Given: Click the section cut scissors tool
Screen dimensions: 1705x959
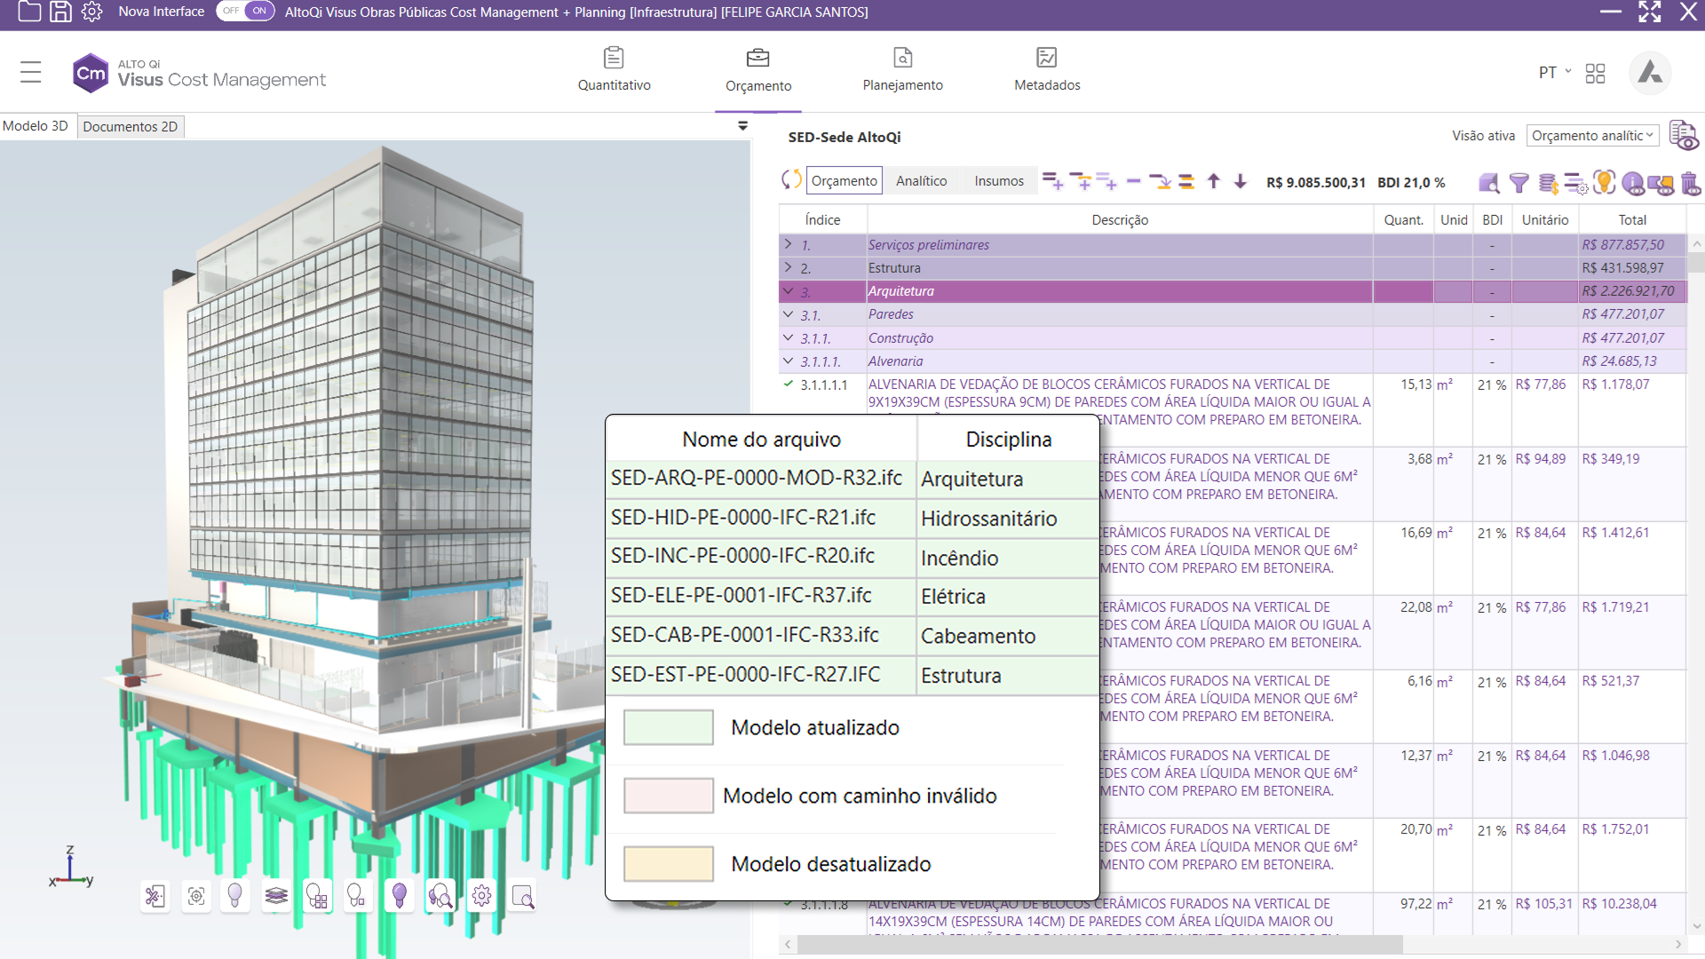Looking at the screenshot, I should pyautogui.click(x=155, y=896).
